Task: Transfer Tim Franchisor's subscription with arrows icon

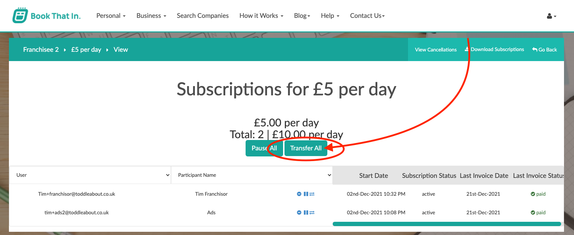Action: [x=312, y=194]
